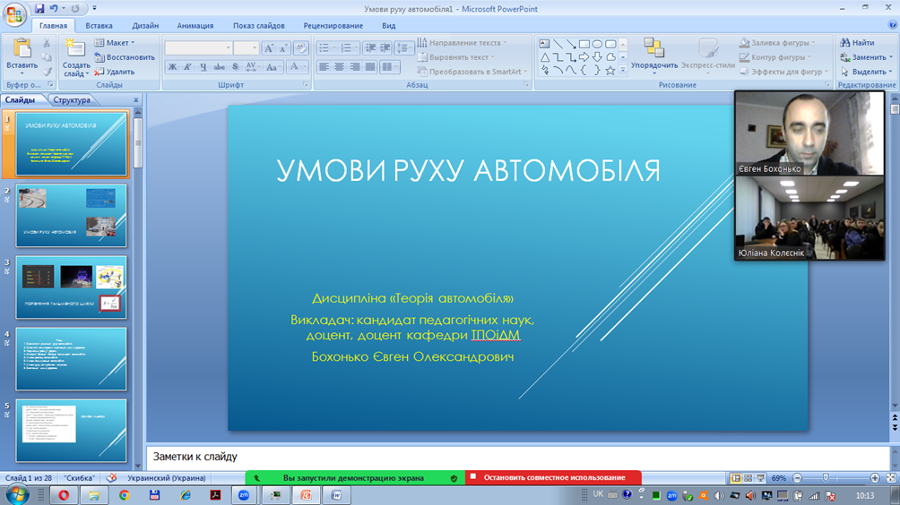Open the Макет layout dropdown
This screenshot has width=900, height=505.
(x=119, y=42)
